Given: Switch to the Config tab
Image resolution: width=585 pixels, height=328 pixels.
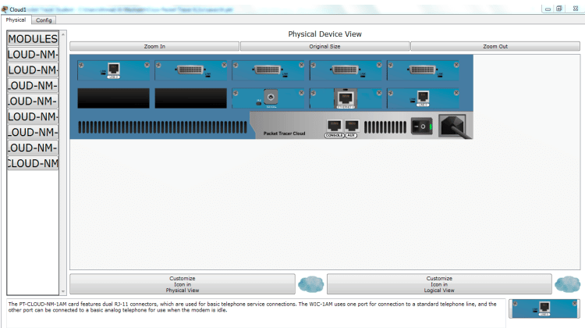Looking at the screenshot, I should (44, 20).
